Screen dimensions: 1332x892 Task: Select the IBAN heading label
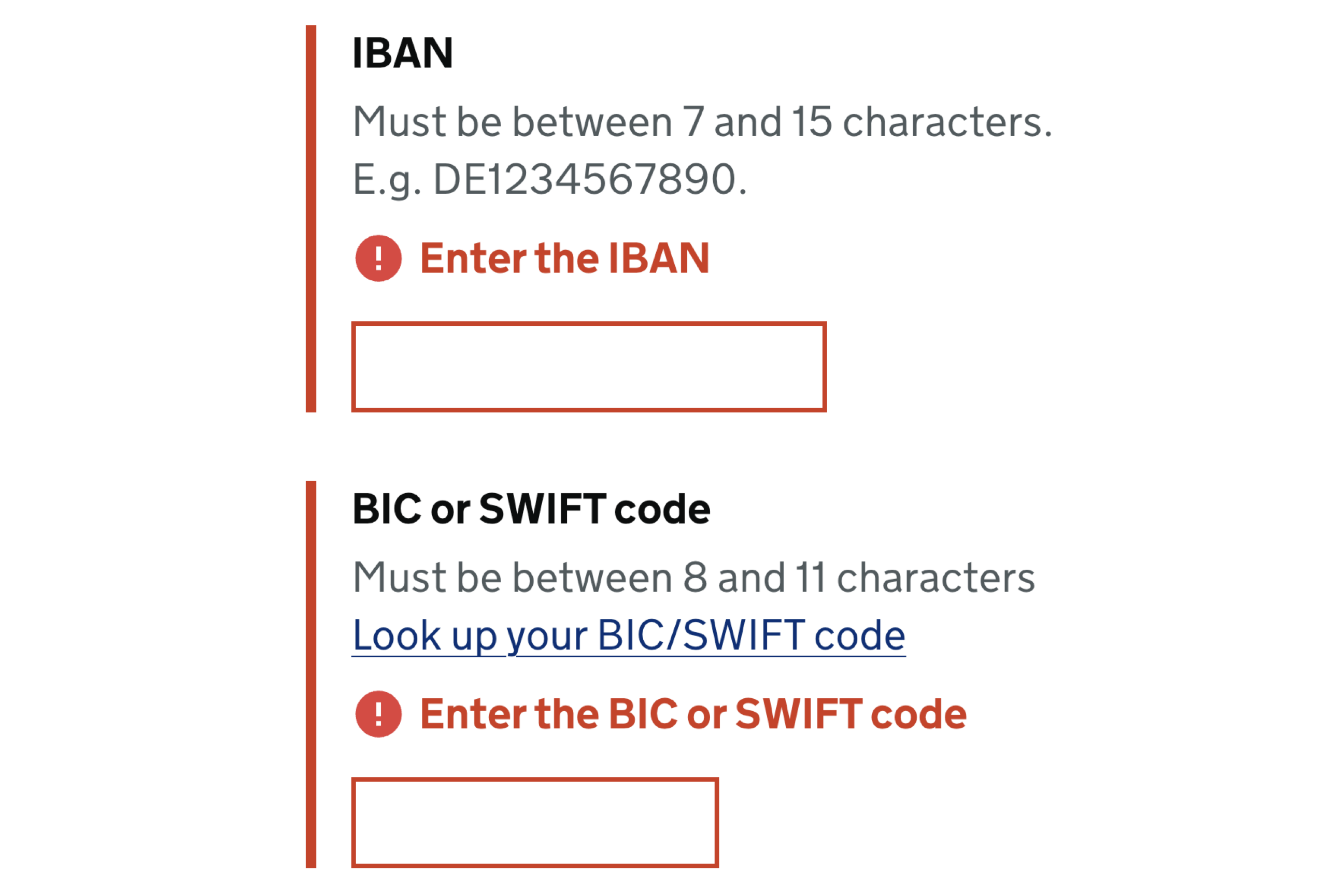coord(402,52)
